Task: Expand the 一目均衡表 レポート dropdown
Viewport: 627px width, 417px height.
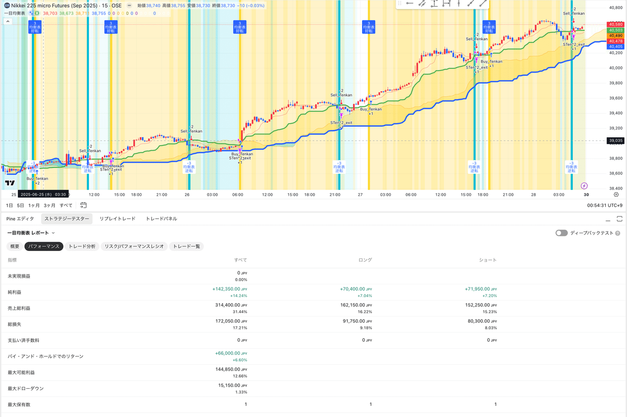Action: (x=31, y=233)
